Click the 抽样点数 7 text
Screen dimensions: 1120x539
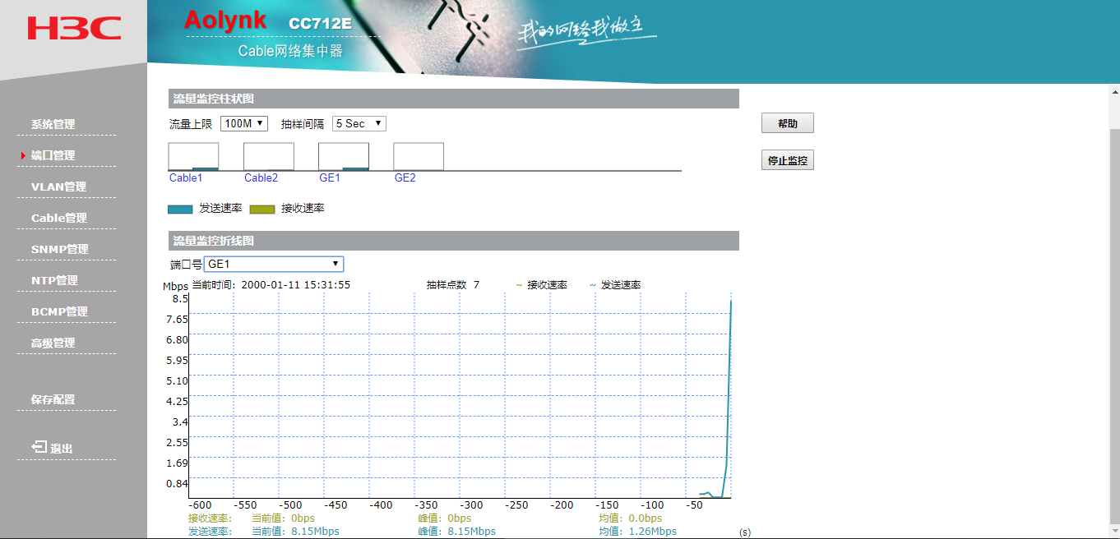452,285
